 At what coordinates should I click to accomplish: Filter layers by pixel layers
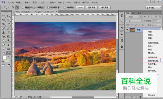coord(141,16)
